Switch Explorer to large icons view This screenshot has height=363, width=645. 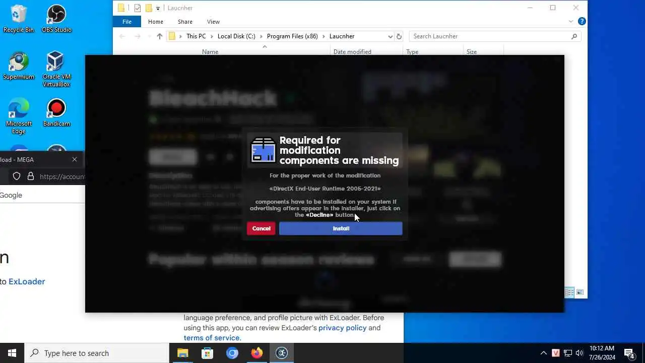580,292
